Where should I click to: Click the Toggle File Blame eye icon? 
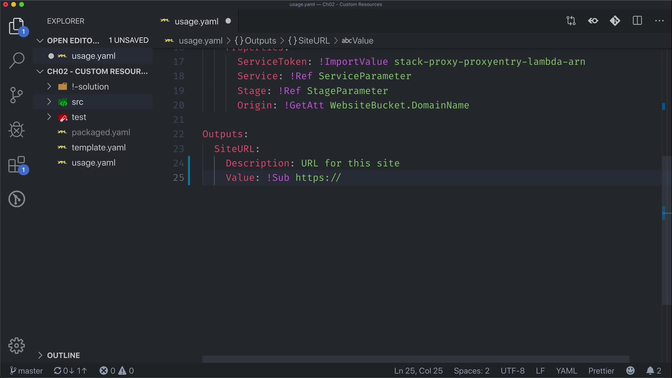pos(593,21)
